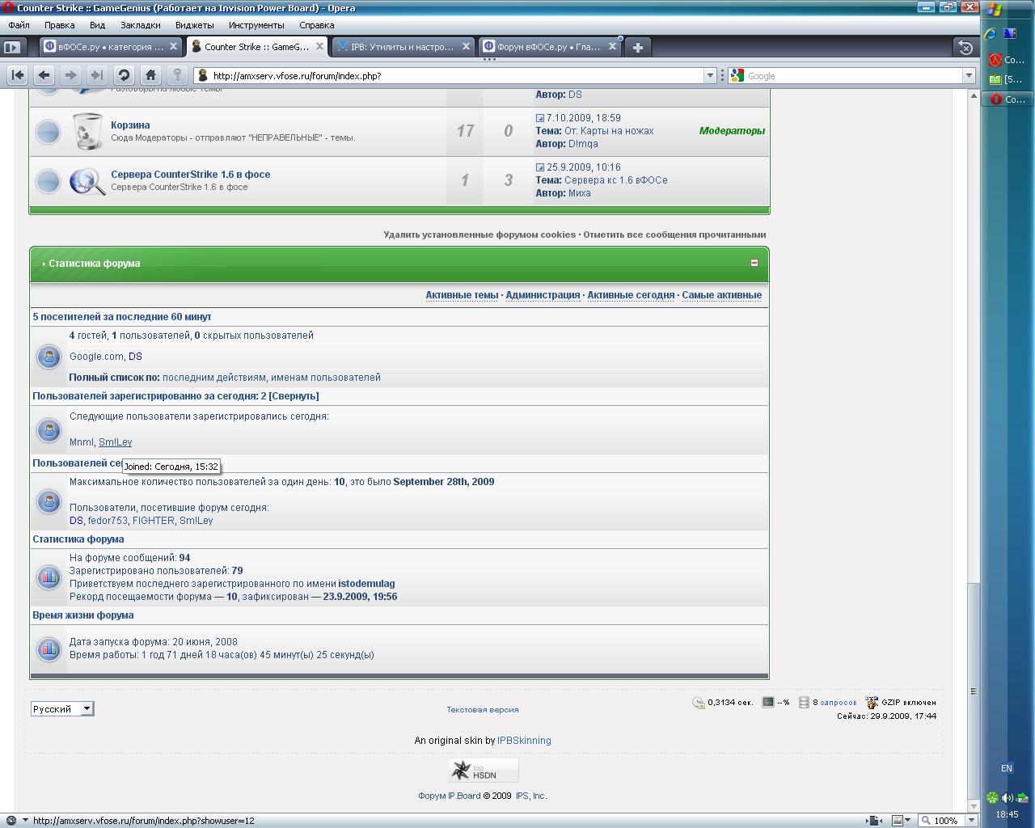Click the Текстовая версия link

483,710
